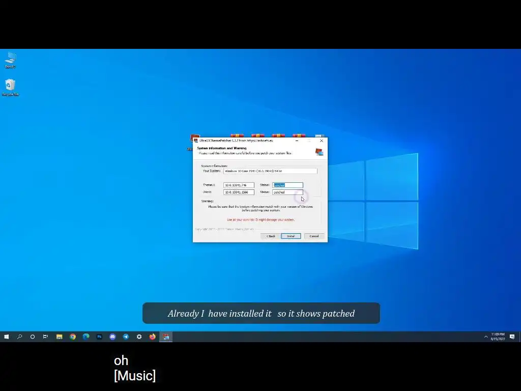
Task: Open the taskbar clock and date
Action: click(498, 337)
